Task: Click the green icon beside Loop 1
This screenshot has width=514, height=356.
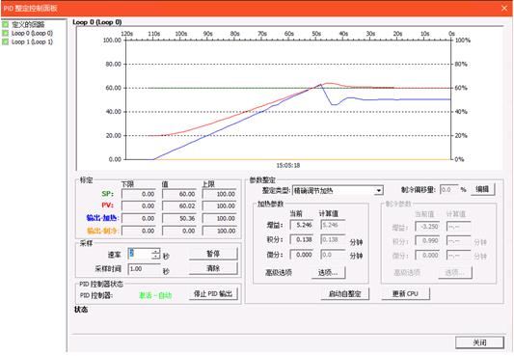Action: pos(5,41)
